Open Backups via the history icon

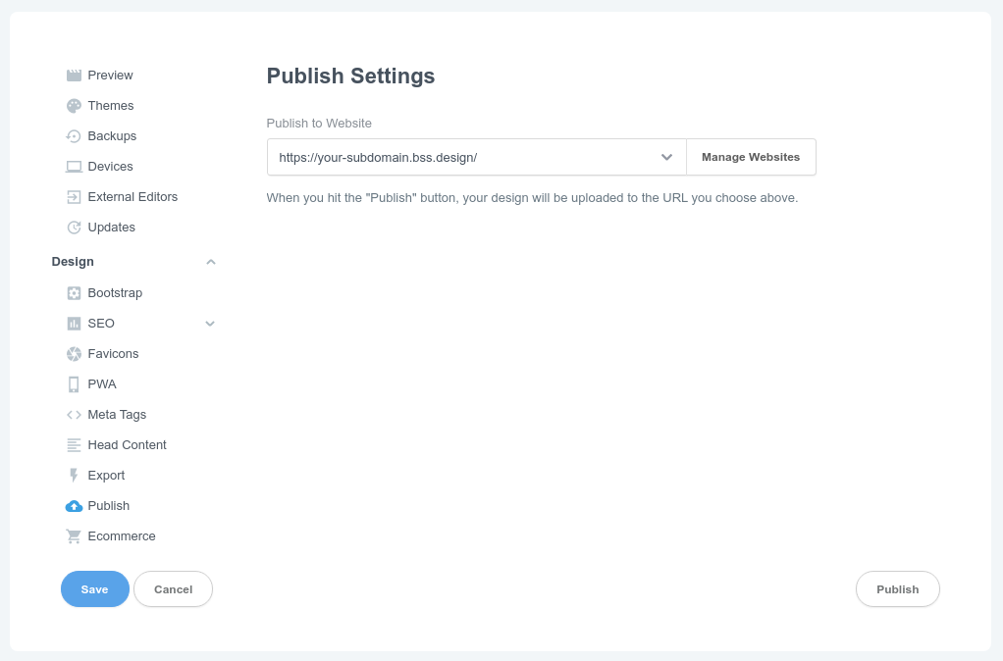coord(74,135)
